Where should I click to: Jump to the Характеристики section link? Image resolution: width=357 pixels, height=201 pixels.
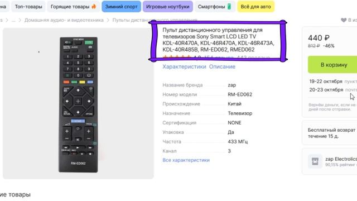[x=184, y=66]
